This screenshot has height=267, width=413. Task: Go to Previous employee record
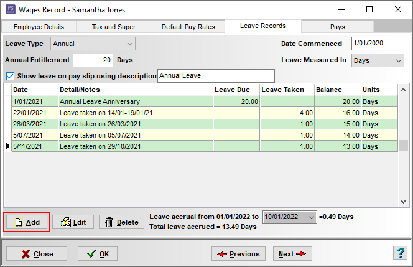238,254
